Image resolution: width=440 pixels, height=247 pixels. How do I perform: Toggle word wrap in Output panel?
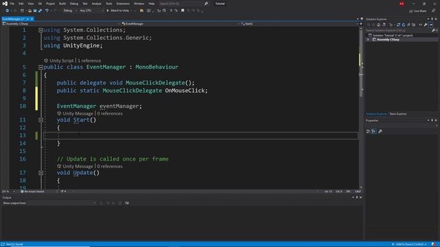126,203
